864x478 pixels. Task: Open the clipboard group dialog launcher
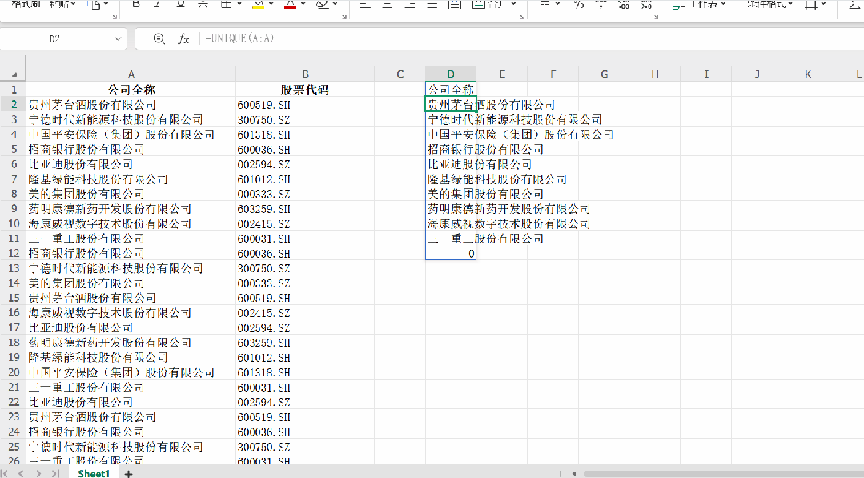[x=115, y=17]
